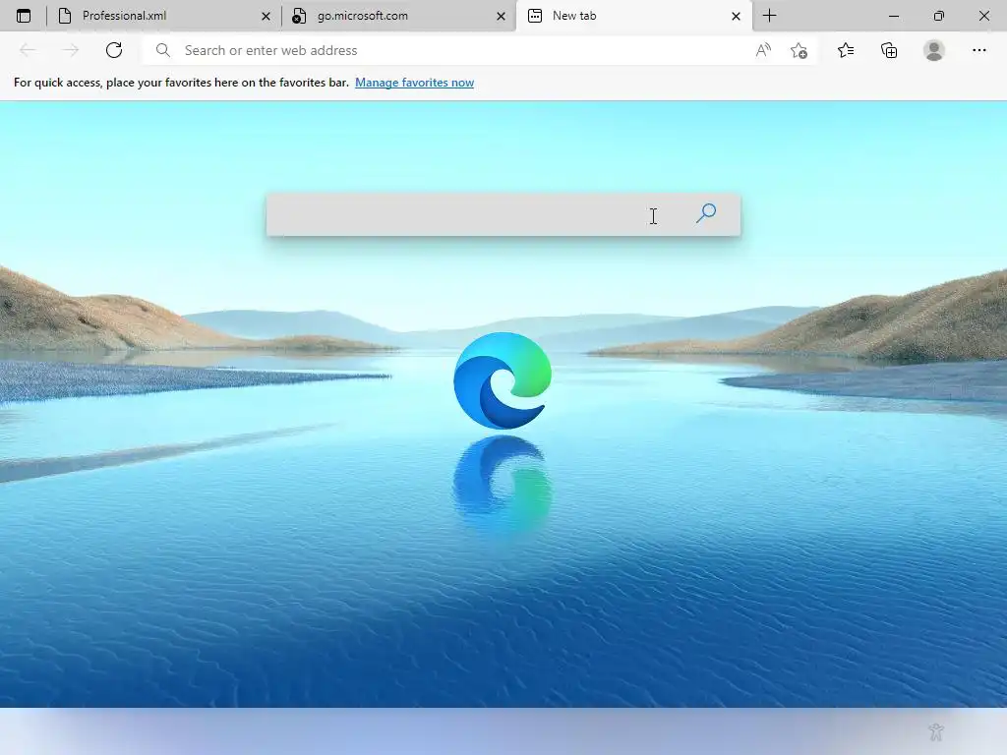The image size is (1007, 755).
Task: Open the tab actions menu icon
Action: tap(24, 16)
